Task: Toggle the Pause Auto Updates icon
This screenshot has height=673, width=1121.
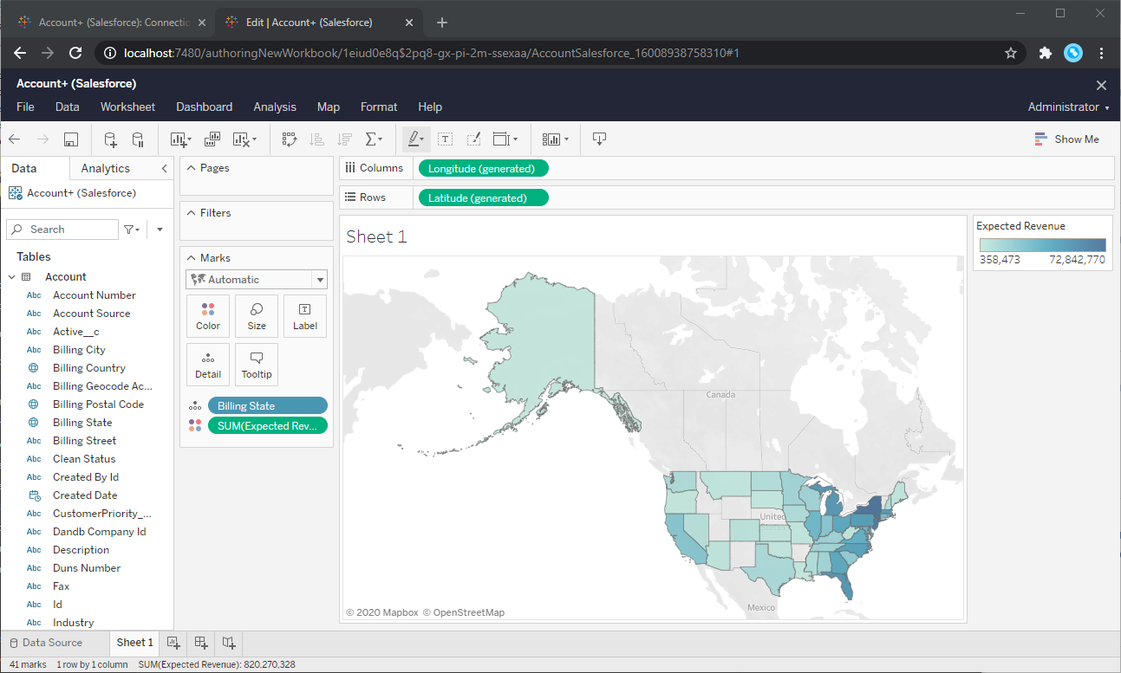Action: coord(137,139)
